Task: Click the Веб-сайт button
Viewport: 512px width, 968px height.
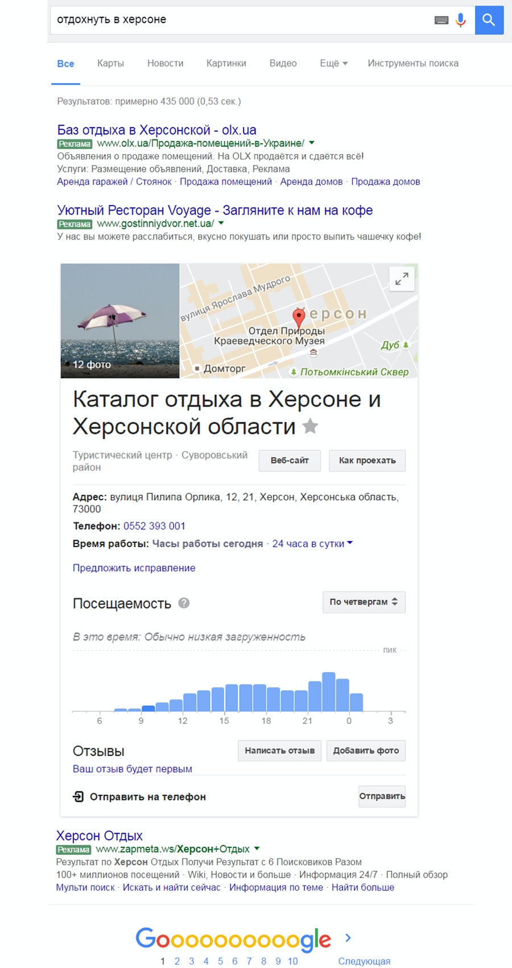Action: 290,460
